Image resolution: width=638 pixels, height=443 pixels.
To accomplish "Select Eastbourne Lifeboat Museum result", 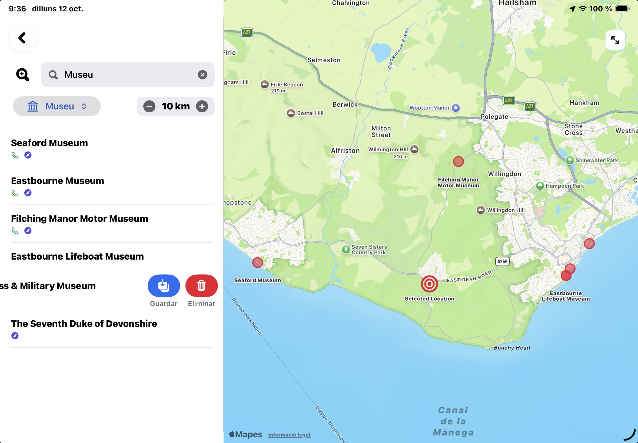I will point(112,256).
